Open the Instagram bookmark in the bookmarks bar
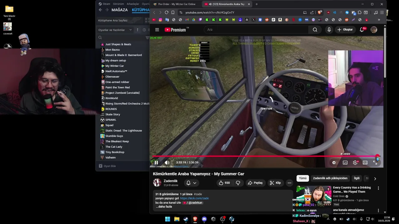Screen dimensions: 399x224 [160, 20]
